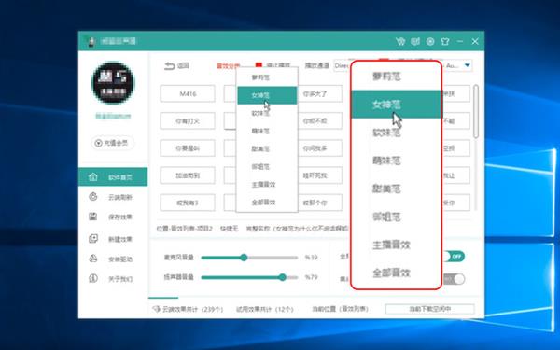The width and height of the screenshot is (560, 350).
Task: Click the home icon beside 软件首页
Action: (92, 176)
